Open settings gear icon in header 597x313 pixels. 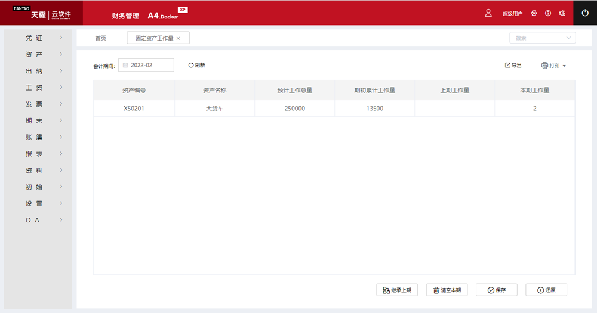click(534, 13)
